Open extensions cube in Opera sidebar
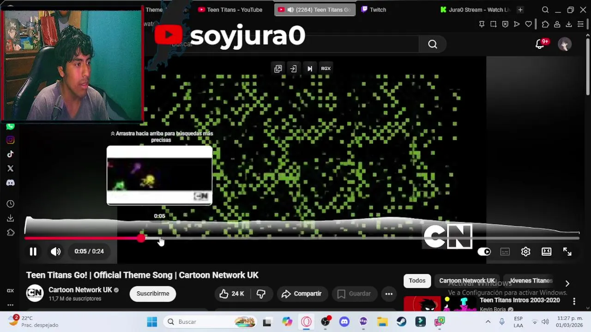Viewport: 591px width, 332px height. coord(10,232)
